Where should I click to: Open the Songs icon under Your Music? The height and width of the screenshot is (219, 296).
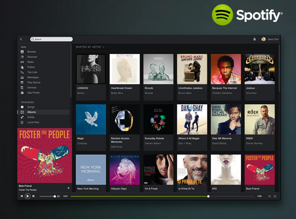pyautogui.click(x=22, y=107)
